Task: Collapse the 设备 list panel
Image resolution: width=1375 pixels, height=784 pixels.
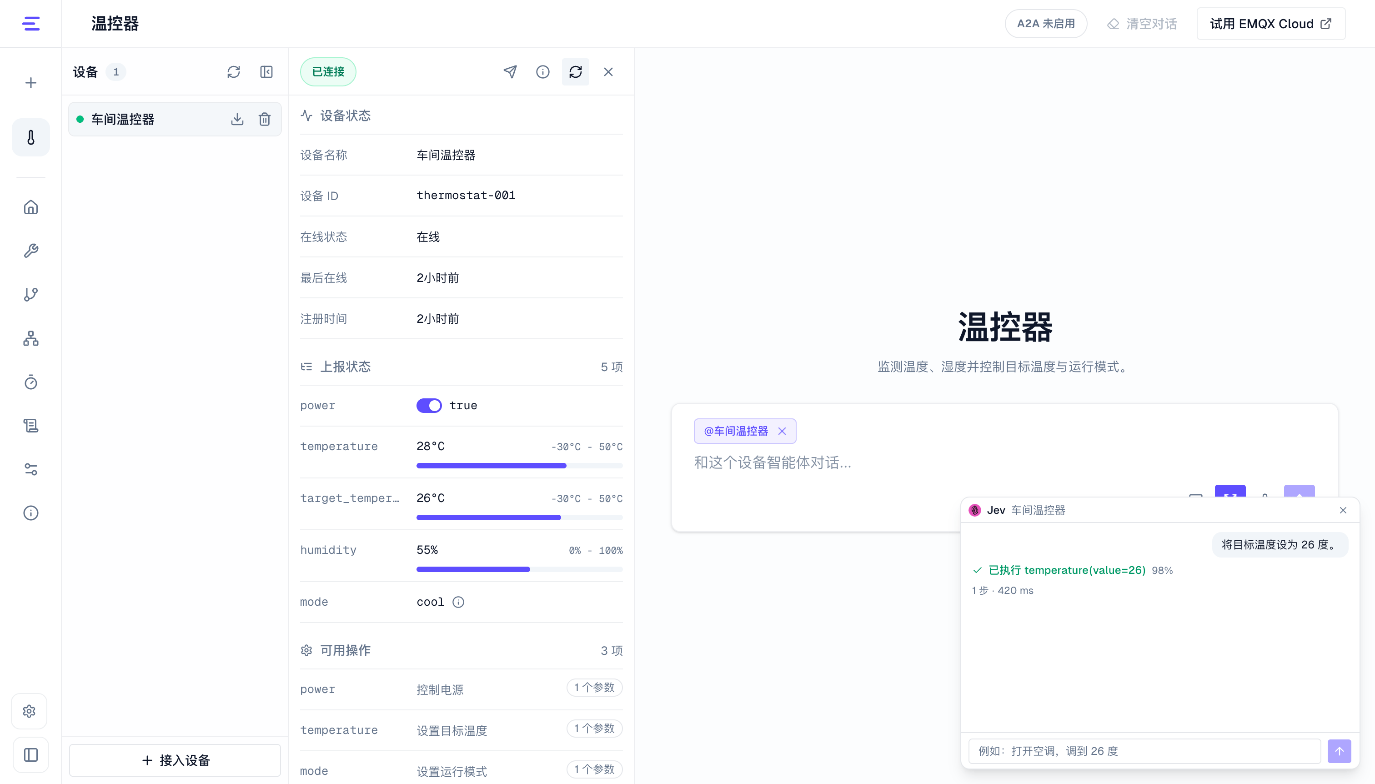Action: click(266, 71)
